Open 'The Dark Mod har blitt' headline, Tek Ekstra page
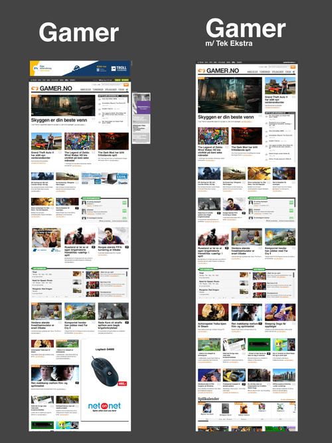 [x=244, y=149]
